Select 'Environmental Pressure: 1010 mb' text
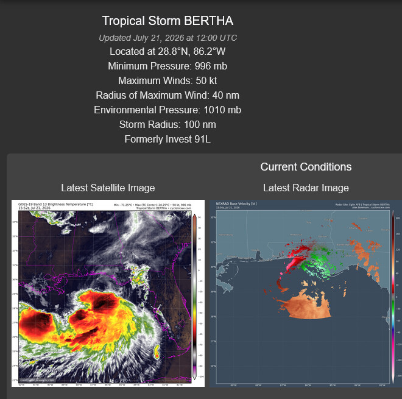Viewport: 402px width, 399px height. pos(167,110)
